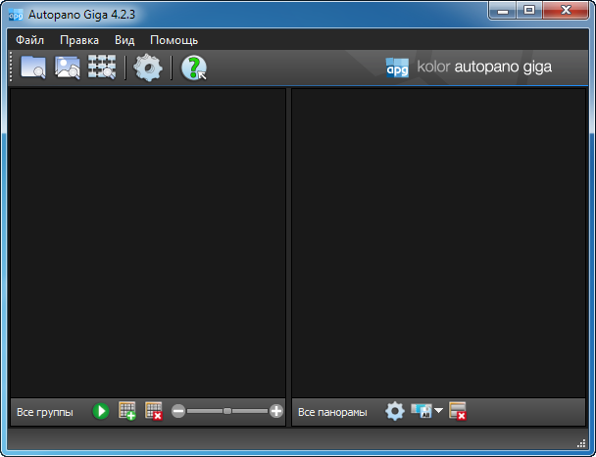The width and height of the screenshot is (596, 457).
Task: Click the browse folder icon in toolbar
Action: (33, 68)
